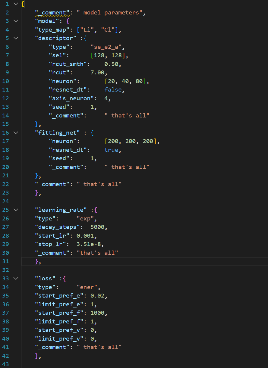The height and width of the screenshot is (368, 268).
Task: Fold the "descriptor" section chevron
Action: [x=16, y=38]
